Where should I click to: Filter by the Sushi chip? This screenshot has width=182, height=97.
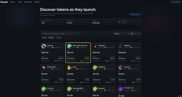(x=51, y=38)
